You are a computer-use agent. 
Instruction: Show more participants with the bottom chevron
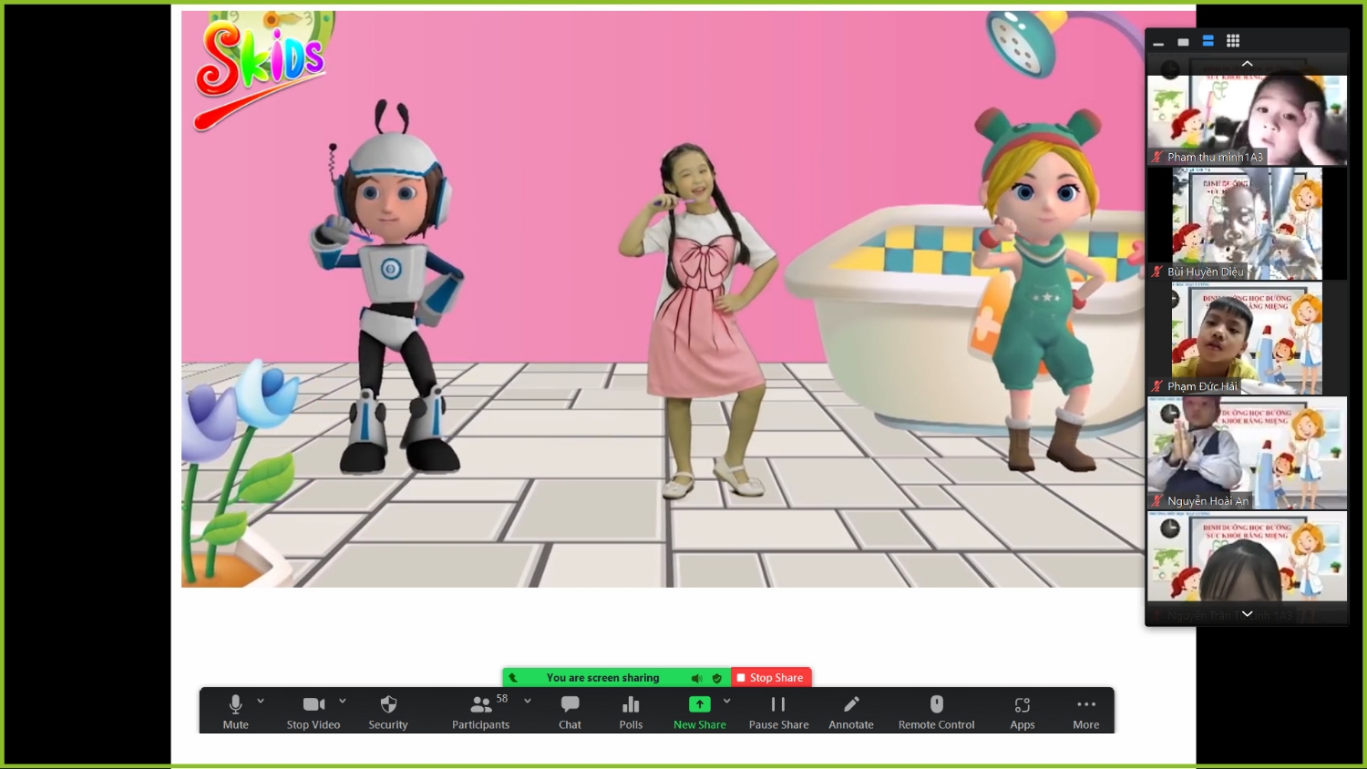(1248, 614)
